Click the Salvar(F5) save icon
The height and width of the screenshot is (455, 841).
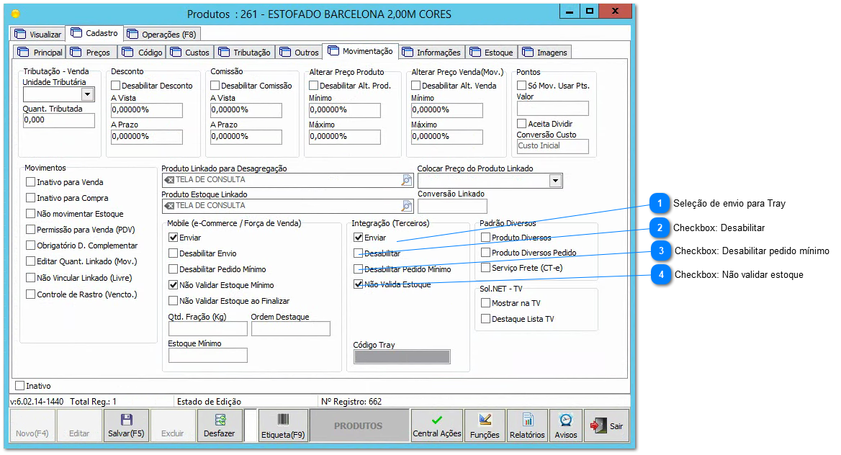point(126,425)
